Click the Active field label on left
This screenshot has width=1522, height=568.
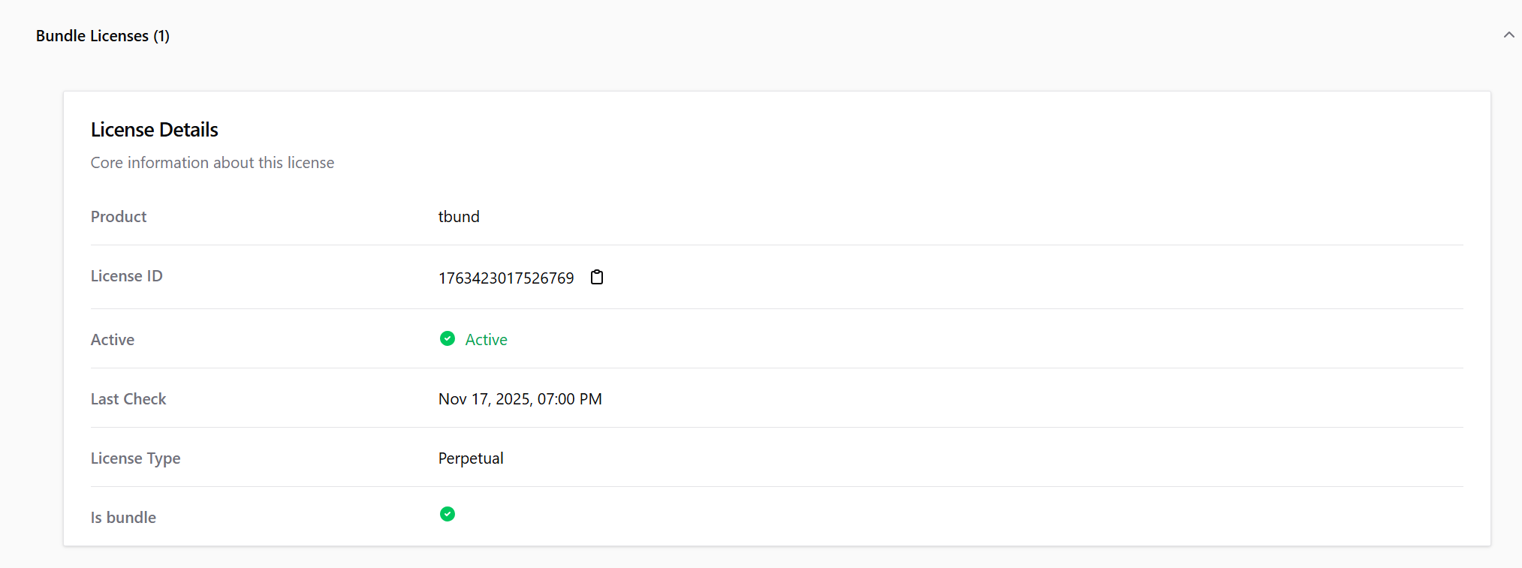(x=112, y=340)
